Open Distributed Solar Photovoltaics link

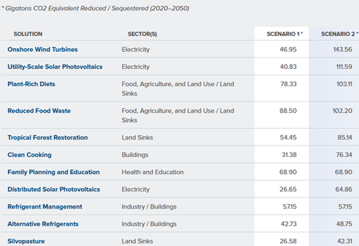54,190
